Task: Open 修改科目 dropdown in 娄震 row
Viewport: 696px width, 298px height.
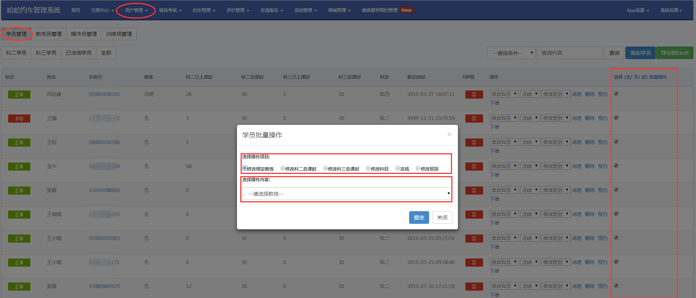Action: tap(504, 286)
